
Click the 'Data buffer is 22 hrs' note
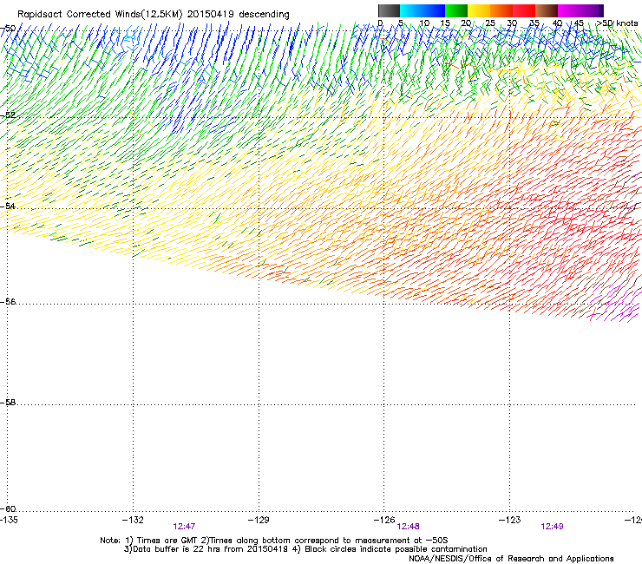pos(305,549)
